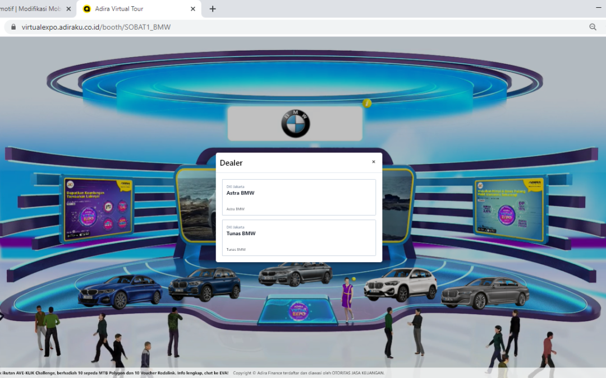The image size is (606, 378).
Task: Click the yellow music note icon
Action: pos(367,103)
